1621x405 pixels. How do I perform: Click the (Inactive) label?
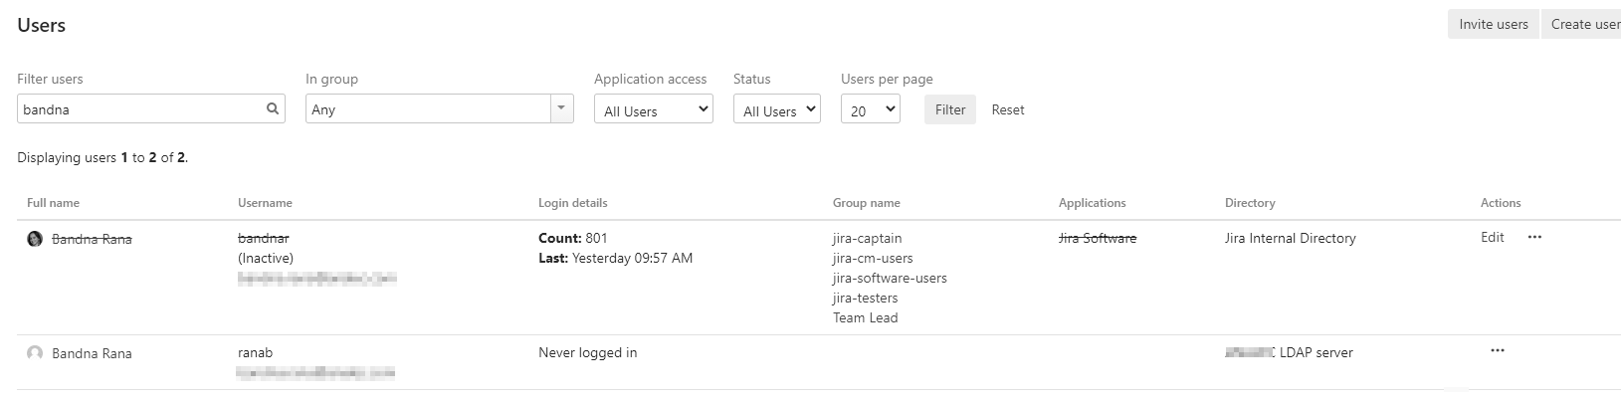pyautogui.click(x=266, y=258)
